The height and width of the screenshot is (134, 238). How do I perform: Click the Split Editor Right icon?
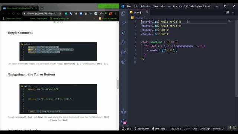coord(227,12)
